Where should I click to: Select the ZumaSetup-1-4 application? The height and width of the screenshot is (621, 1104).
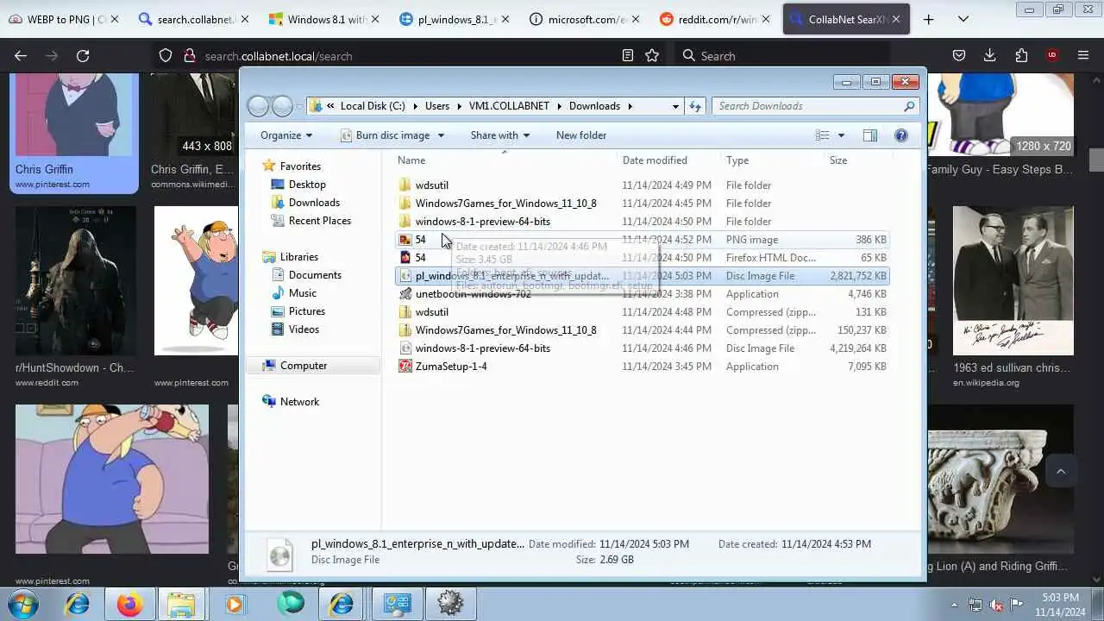643,367
